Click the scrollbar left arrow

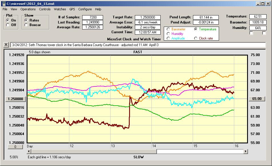pos(29,151)
